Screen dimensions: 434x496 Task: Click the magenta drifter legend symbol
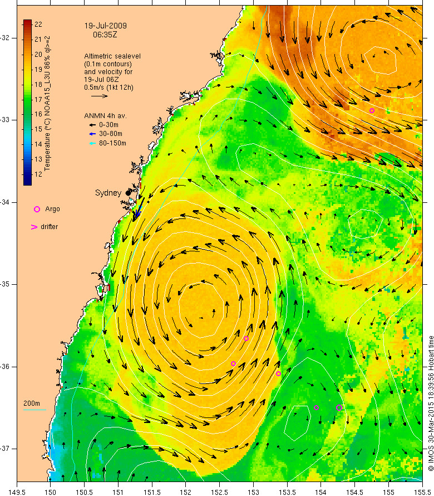tap(34, 227)
